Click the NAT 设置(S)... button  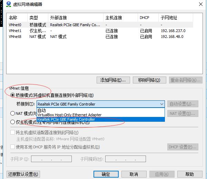183,113
